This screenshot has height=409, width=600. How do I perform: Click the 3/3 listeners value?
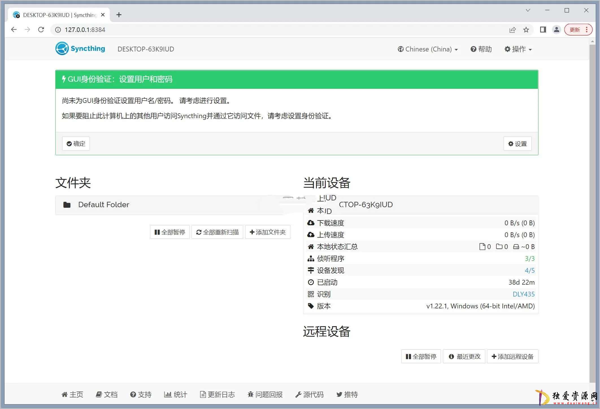(x=530, y=259)
